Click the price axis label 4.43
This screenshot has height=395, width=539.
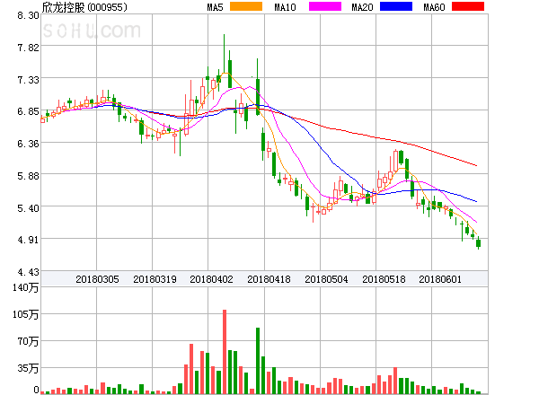(x=28, y=272)
